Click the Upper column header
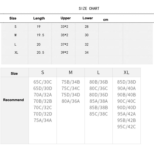The image size is (154, 154). tap(66, 18)
